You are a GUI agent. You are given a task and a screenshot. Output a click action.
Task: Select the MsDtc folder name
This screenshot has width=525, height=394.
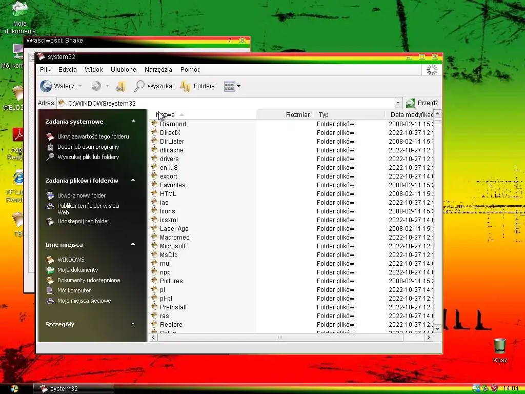168,254
